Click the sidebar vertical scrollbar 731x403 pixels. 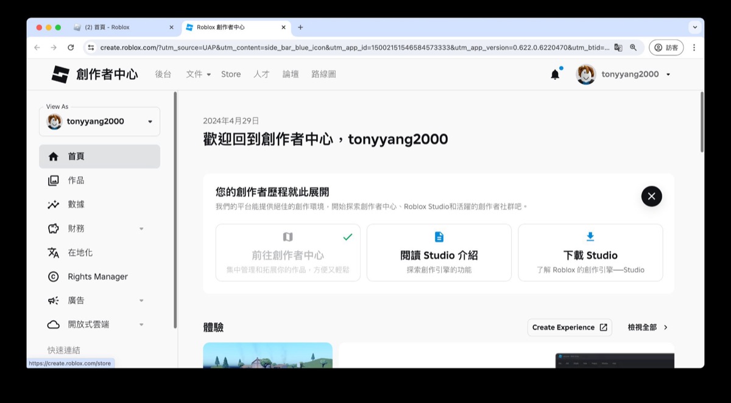point(175,210)
